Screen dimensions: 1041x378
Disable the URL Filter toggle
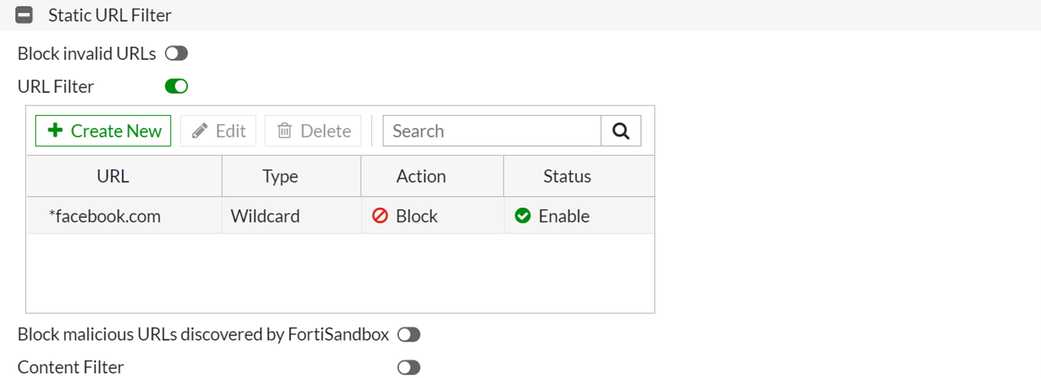pyautogui.click(x=176, y=86)
